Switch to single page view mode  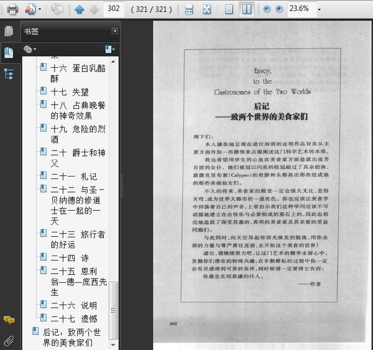coord(229,9)
